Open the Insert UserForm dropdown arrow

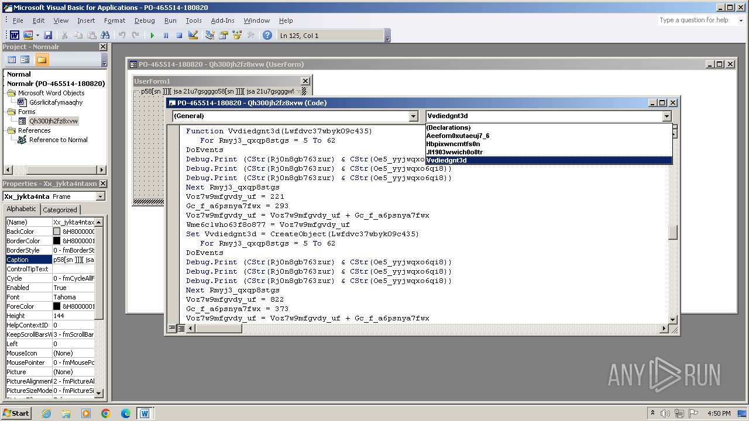[37, 36]
